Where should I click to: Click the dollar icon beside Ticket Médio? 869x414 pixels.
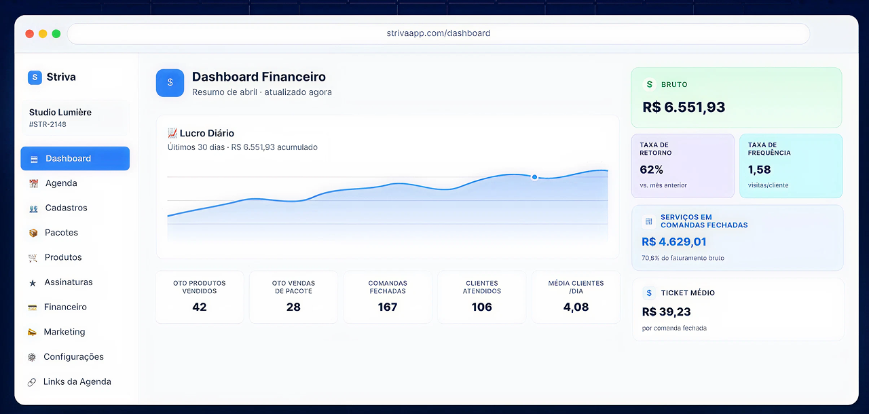[649, 293]
